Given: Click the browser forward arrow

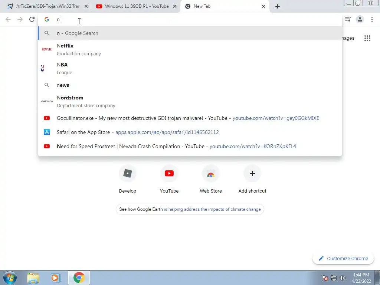Looking at the screenshot, I should (x=20, y=19).
